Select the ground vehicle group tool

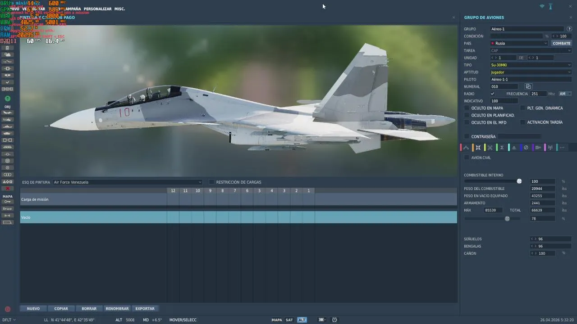(7, 133)
